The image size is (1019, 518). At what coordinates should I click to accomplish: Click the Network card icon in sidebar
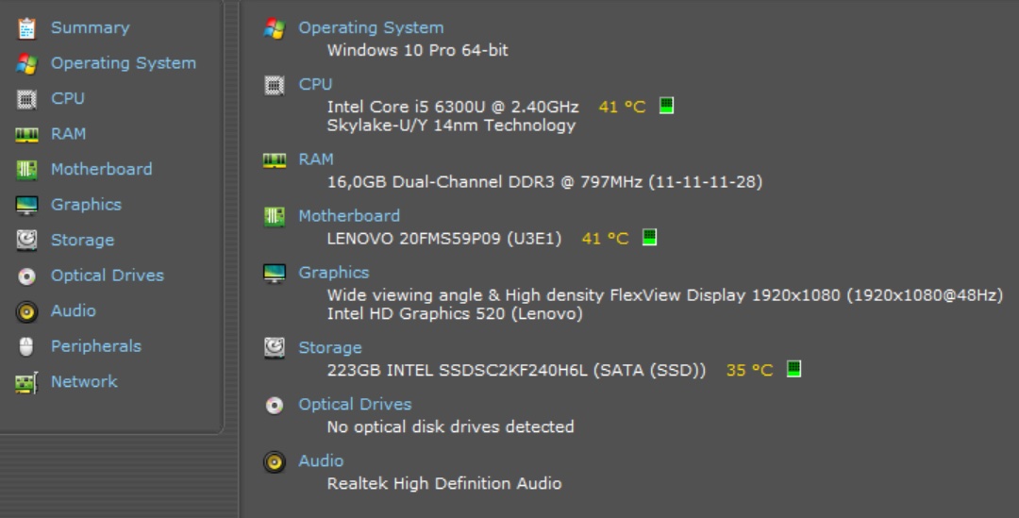click(26, 382)
